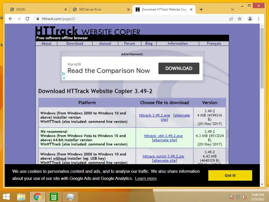
Task: Click Download HTTrack Website Copier 3.49-2 heading
Action: 95,91
